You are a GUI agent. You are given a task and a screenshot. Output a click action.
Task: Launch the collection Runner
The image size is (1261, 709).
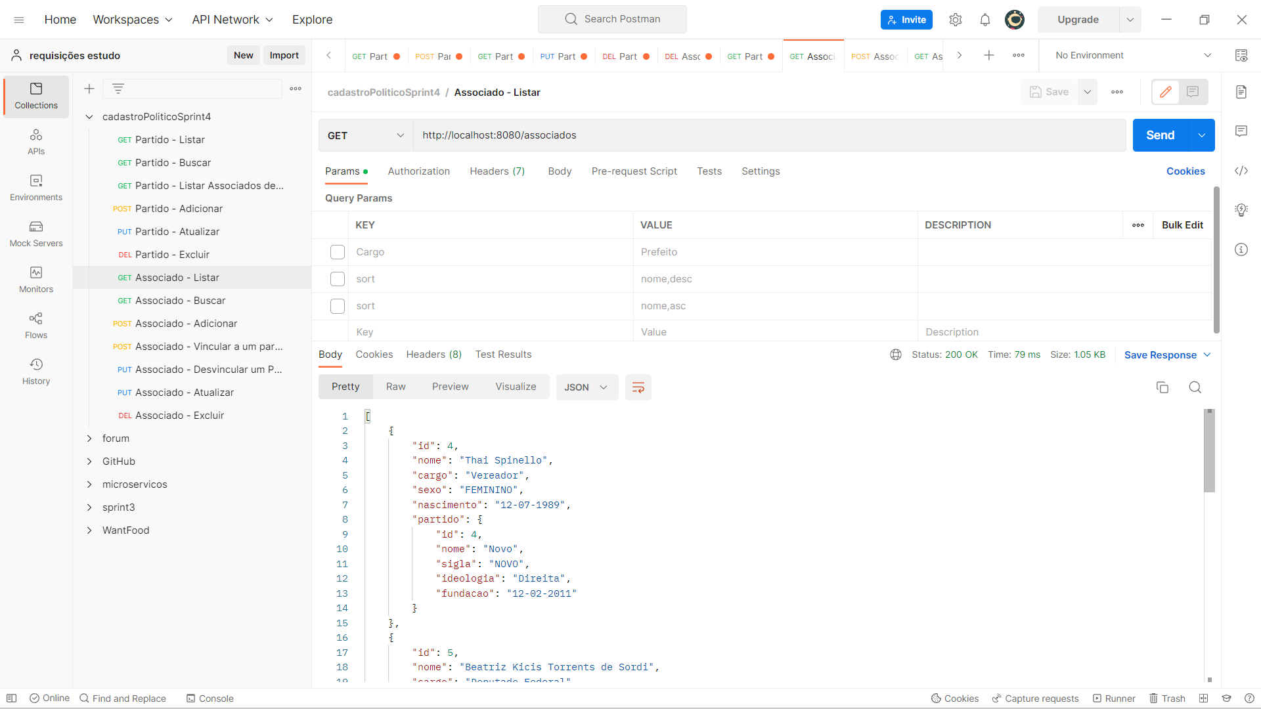pos(1114,698)
